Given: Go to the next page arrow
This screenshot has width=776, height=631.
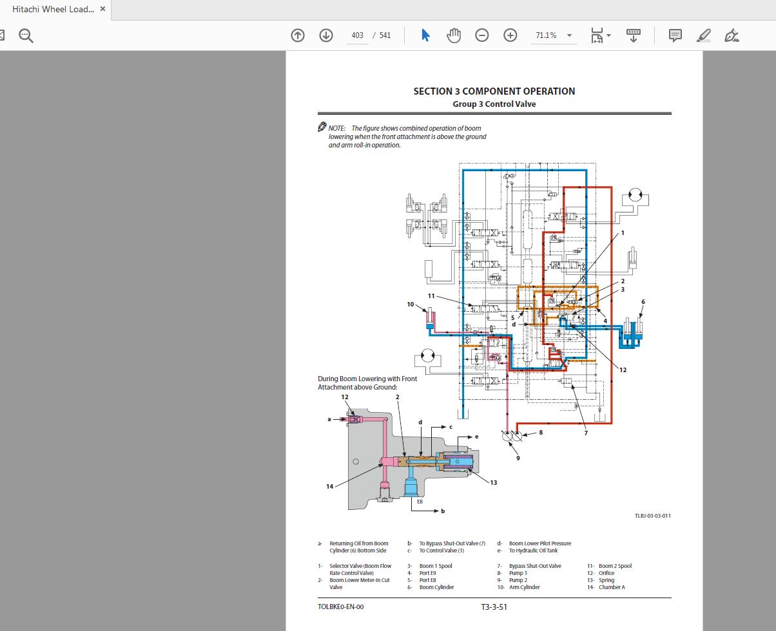Looking at the screenshot, I should pyautogui.click(x=325, y=35).
